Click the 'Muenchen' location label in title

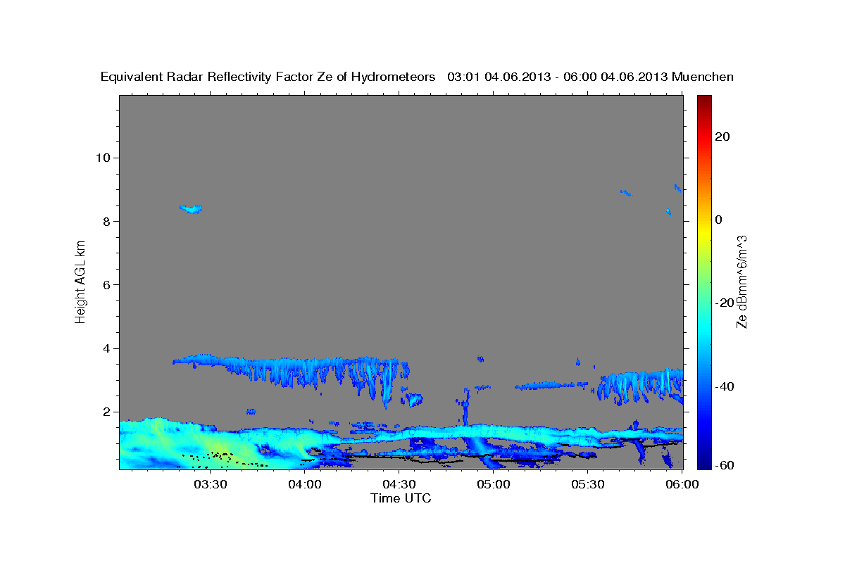pyautogui.click(x=703, y=77)
